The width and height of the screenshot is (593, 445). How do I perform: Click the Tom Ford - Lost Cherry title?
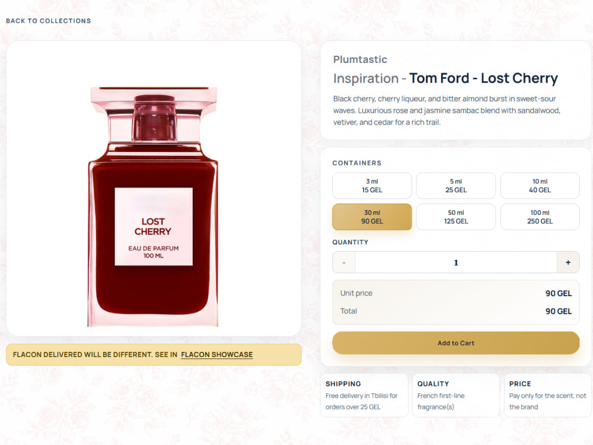click(x=483, y=78)
